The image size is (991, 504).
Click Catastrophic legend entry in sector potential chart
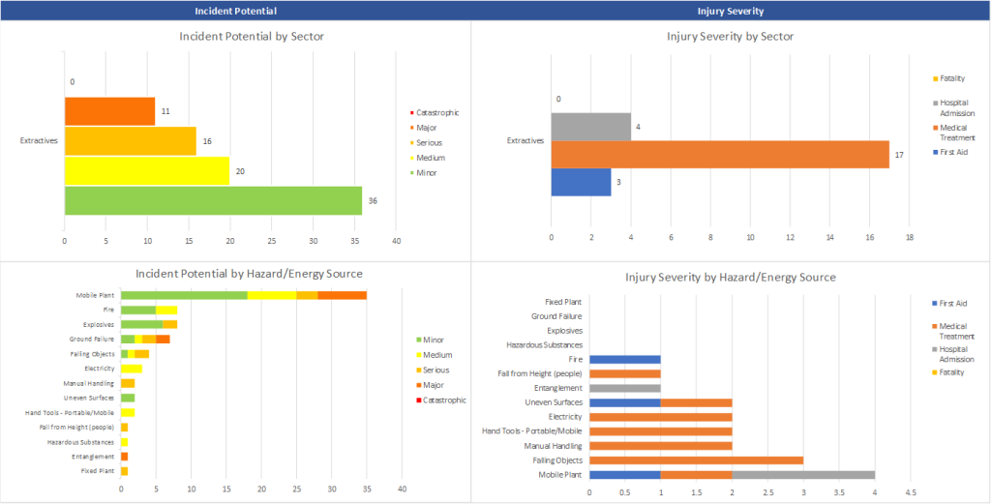[x=435, y=112]
